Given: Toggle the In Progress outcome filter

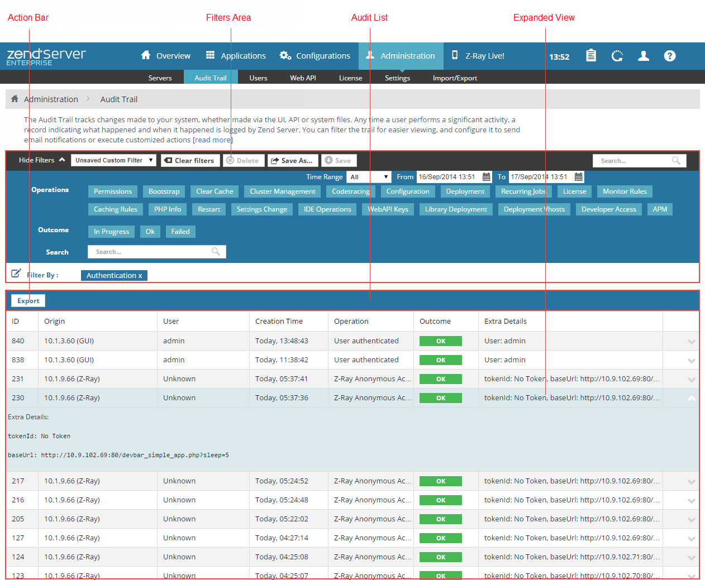Looking at the screenshot, I should click(111, 232).
